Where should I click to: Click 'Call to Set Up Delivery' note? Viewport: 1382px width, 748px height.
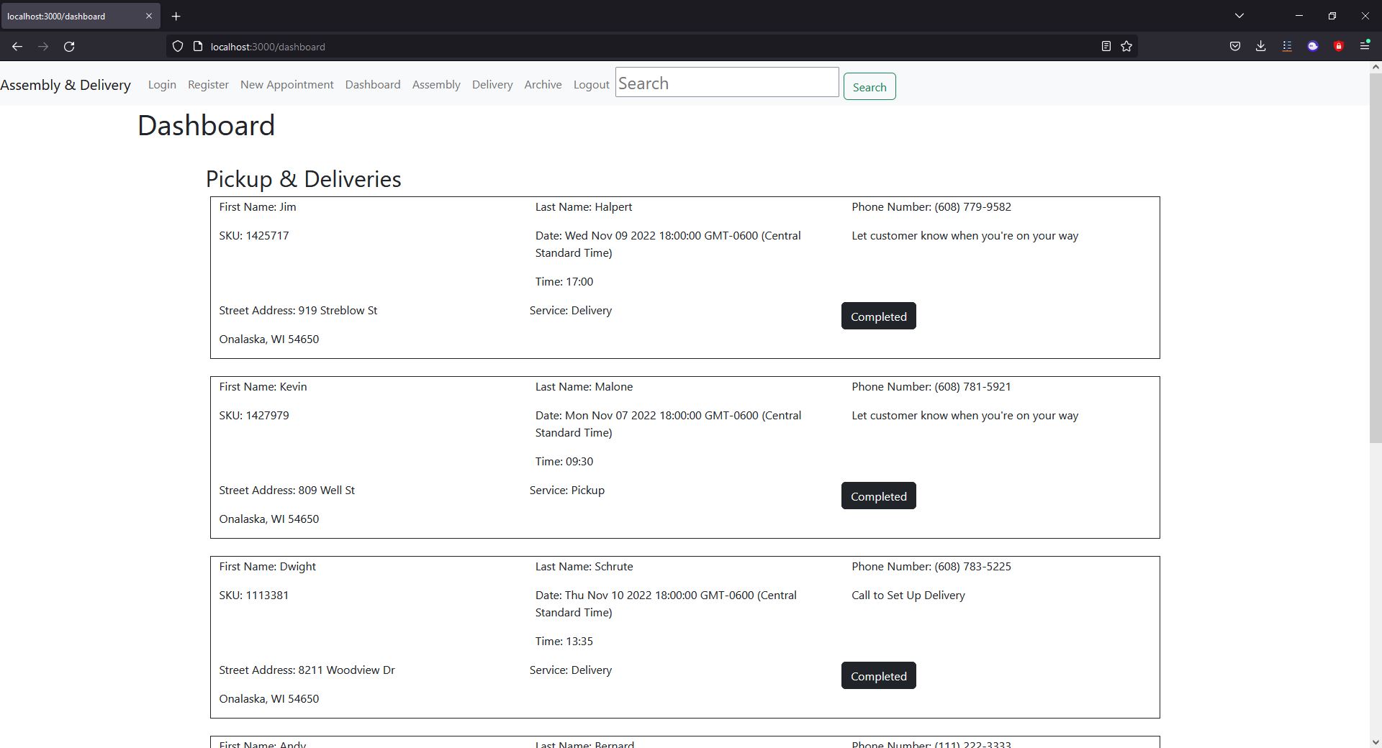[908, 596]
